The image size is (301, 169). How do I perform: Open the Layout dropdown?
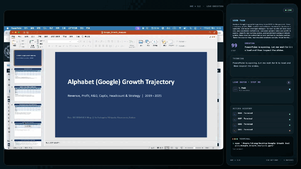pos(40,41)
